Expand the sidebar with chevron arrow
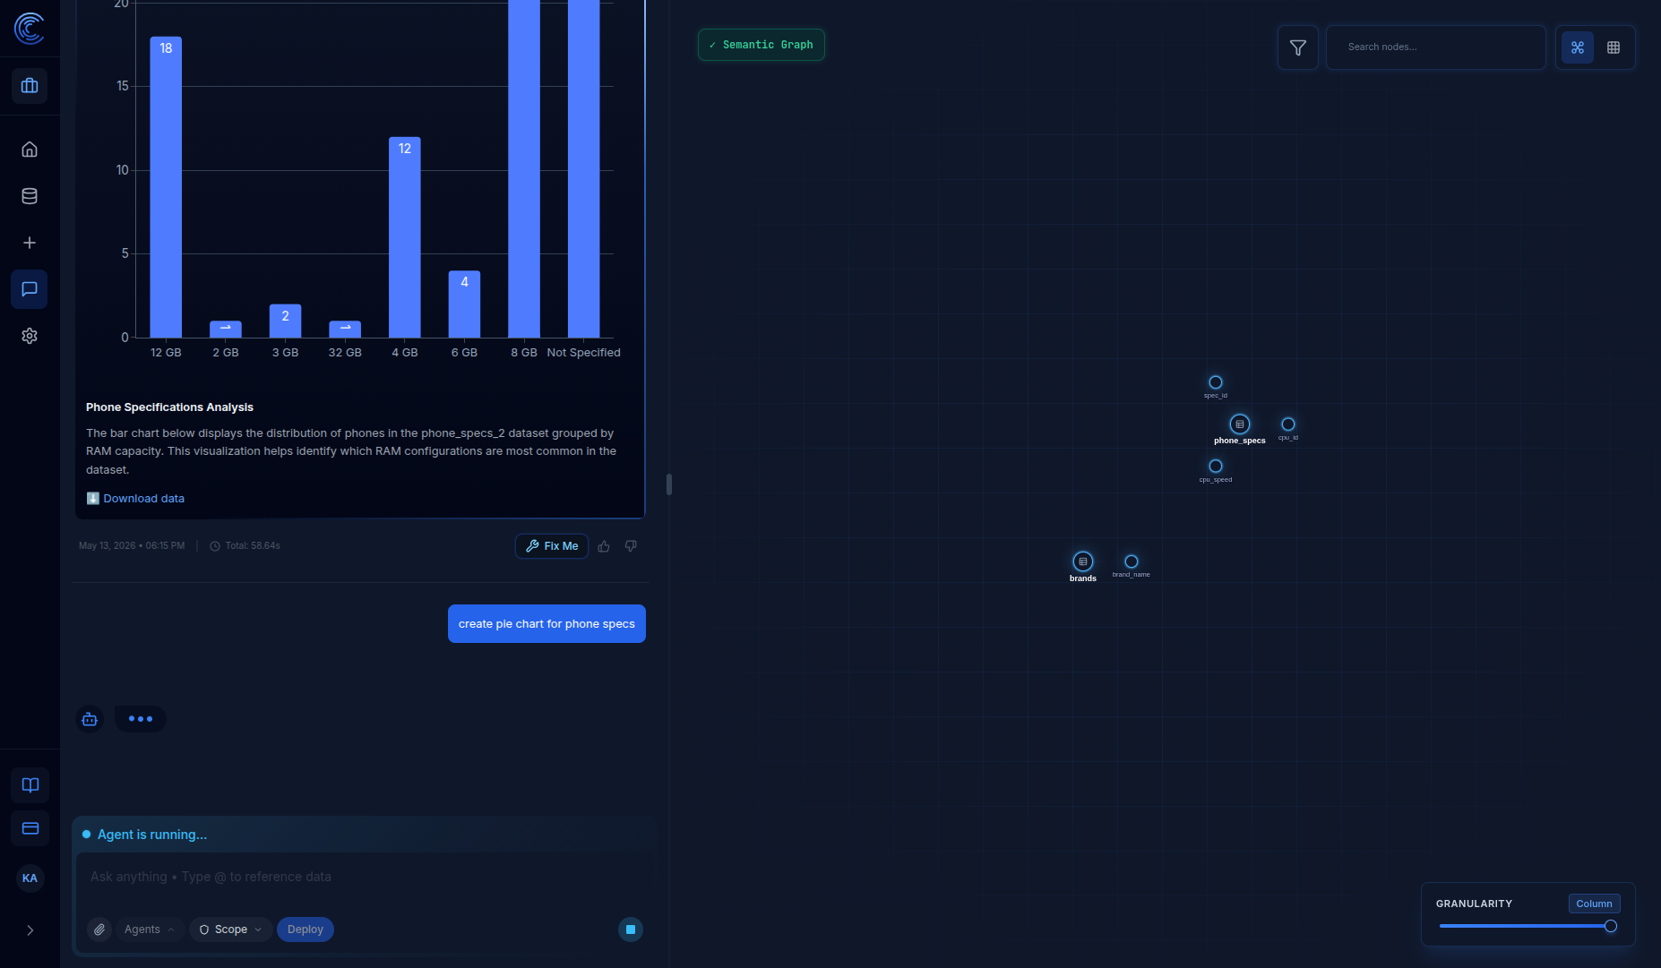Viewport: 1661px width, 968px height. coord(30,930)
